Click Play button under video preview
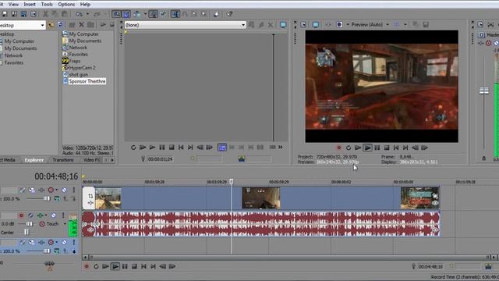The height and width of the screenshot is (281, 499). 367,148
